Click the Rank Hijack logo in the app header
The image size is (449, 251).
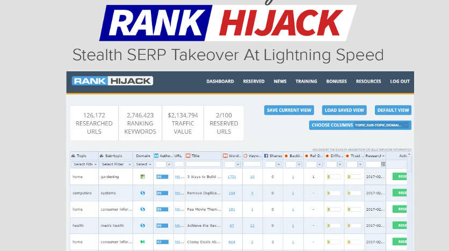112,81
